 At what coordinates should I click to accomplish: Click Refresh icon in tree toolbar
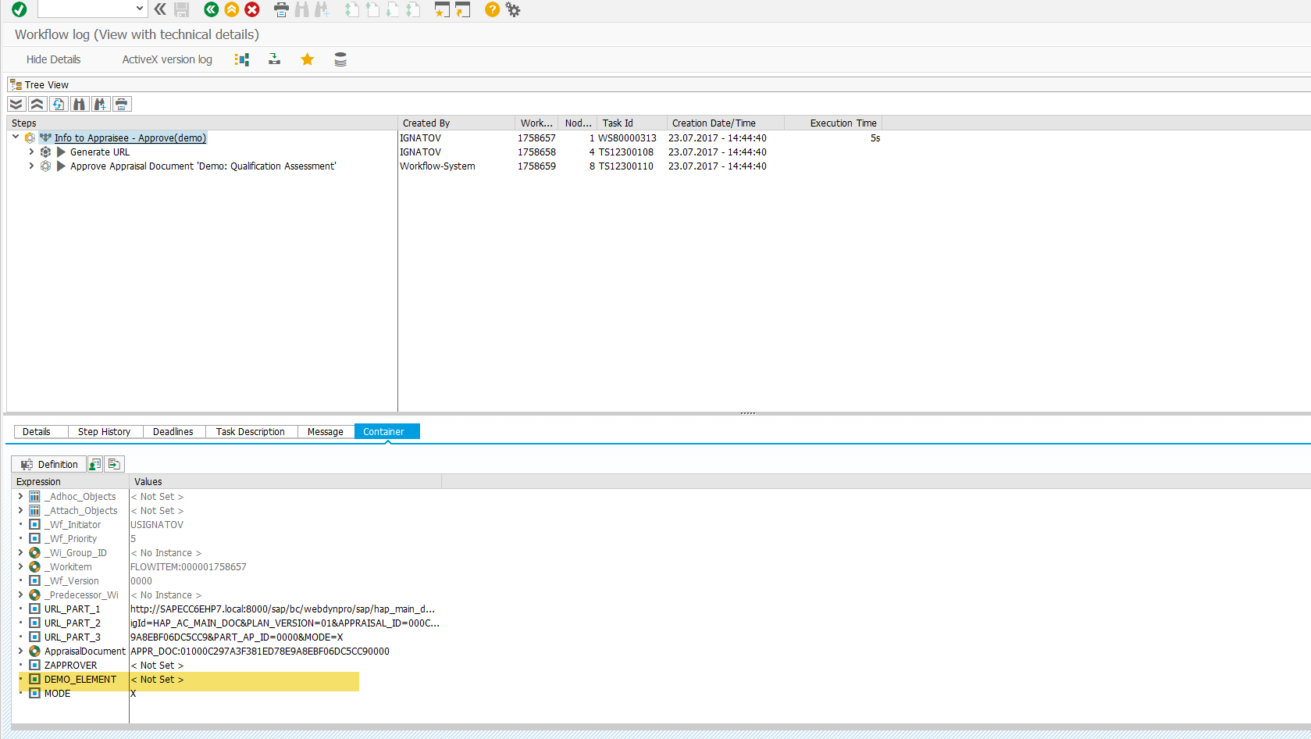click(59, 104)
